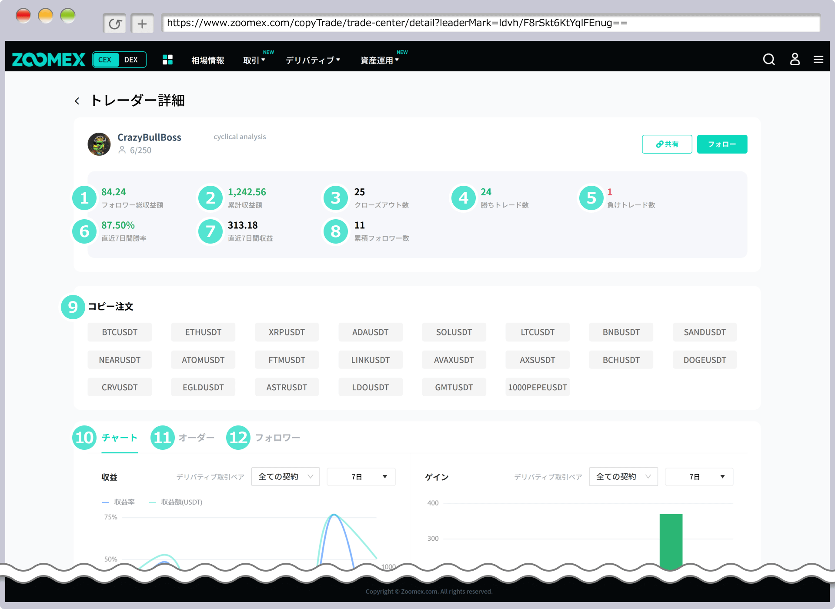Click the 'cyclical analysis' description text
Viewport: 835px width, 609px height.
[240, 137]
